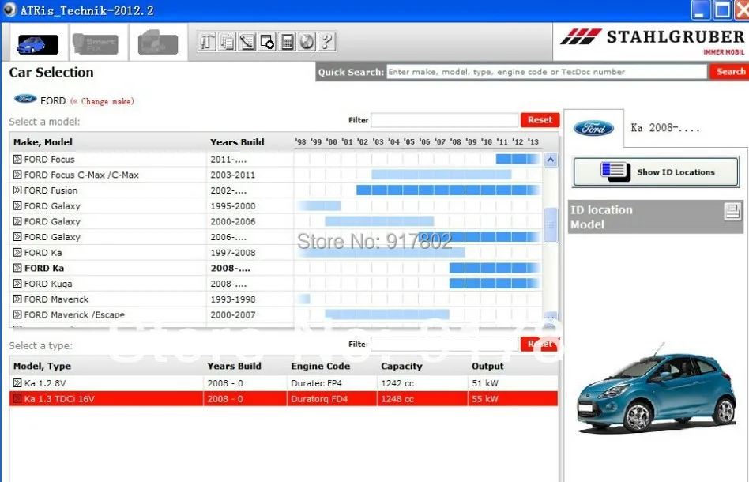Open help via the question mark icon
Screen dimensions: 749x482
(x=326, y=42)
